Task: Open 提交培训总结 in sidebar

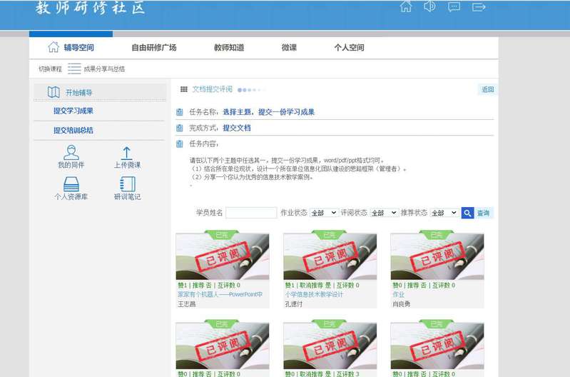Action: (73, 130)
